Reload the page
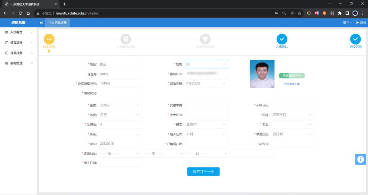The height and width of the screenshot is (195, 368). pyautogui.click(x=20, y=13)
